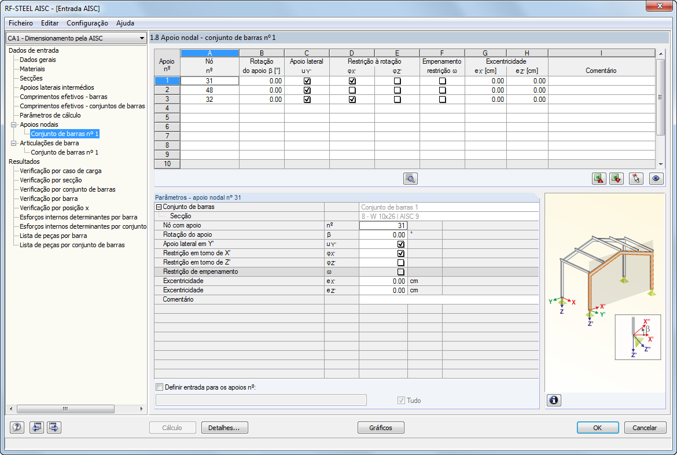
Task: Select 'Lista de peças por conjunto de barras'
Action: (x=72, y=245)
